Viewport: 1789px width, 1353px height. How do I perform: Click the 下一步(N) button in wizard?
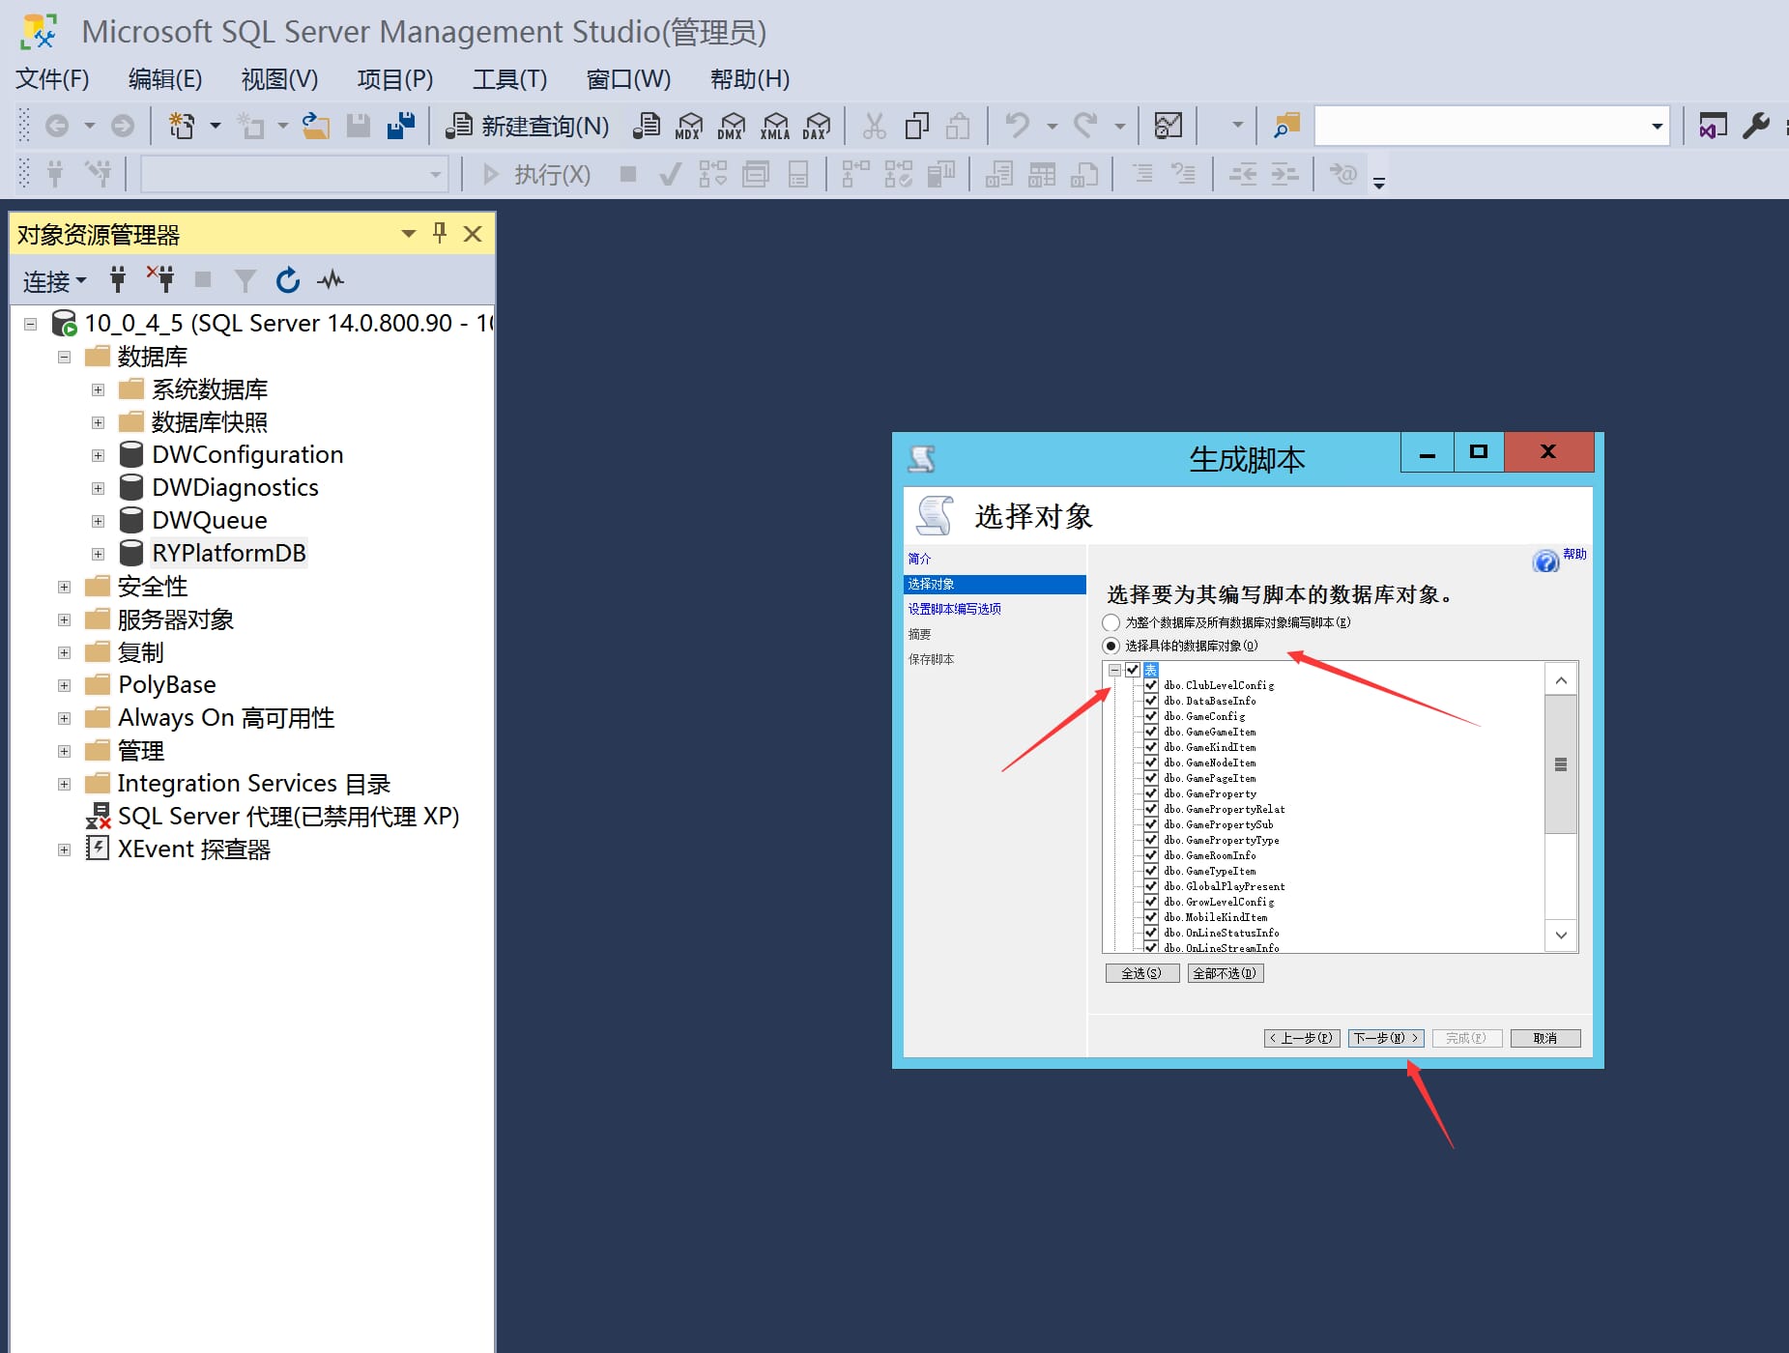pyautogui.click(x=1385, y=1037)
